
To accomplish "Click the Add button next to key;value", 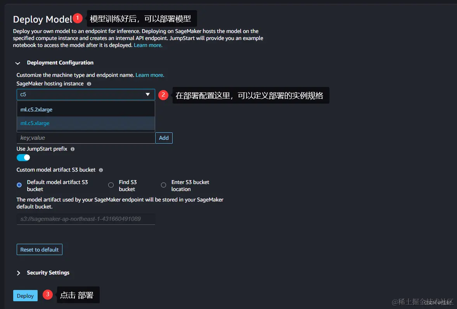I will [164, 138].
